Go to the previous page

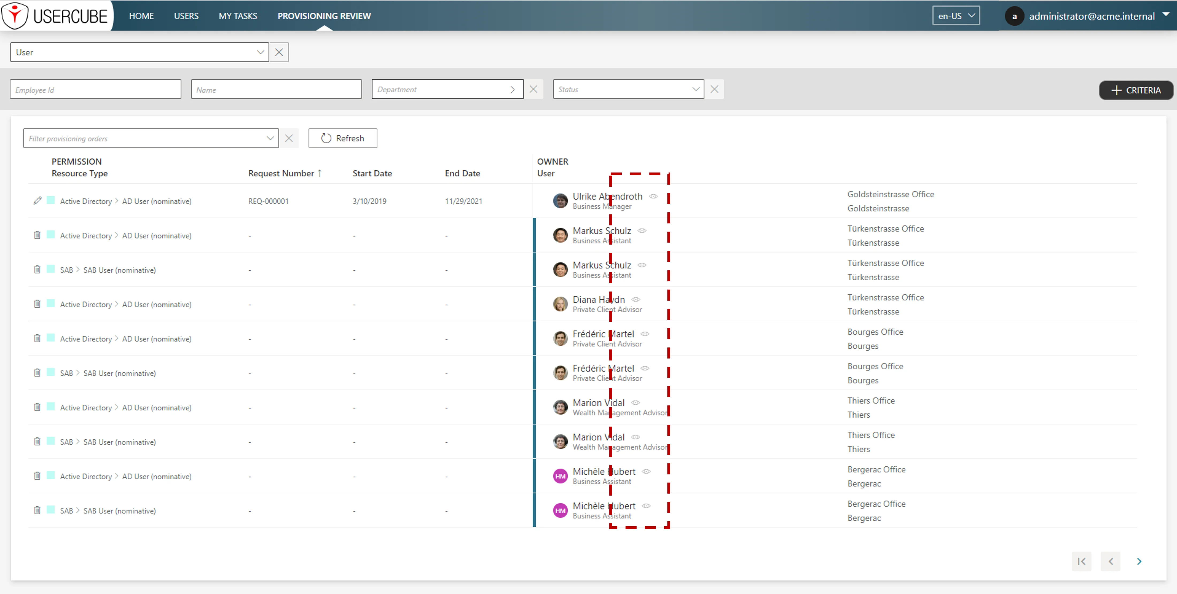click(x=1111, y=562)
